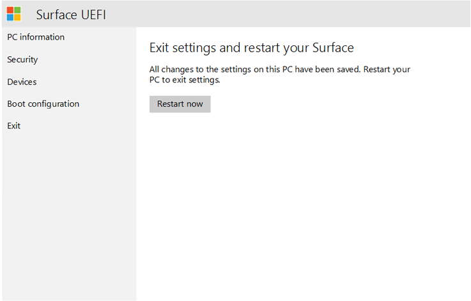Click the green square of Microsoft logo
The image size is (471, 301).
pos(17,10)
